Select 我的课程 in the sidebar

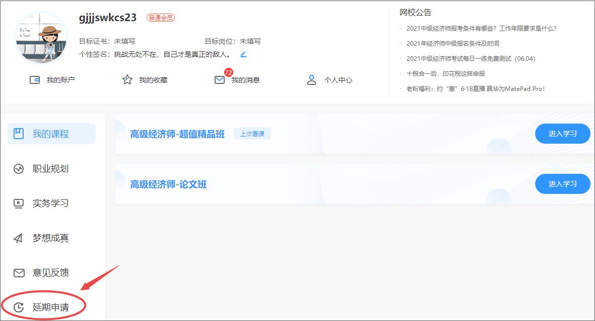(x=51, y=134)
